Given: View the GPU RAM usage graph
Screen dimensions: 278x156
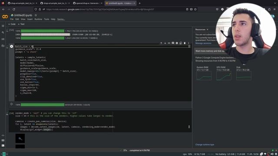Looking at the screenshot, I should tap(224, 75).
